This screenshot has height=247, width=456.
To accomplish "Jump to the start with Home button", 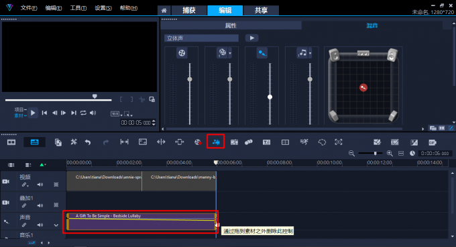I will coord(44,113).
